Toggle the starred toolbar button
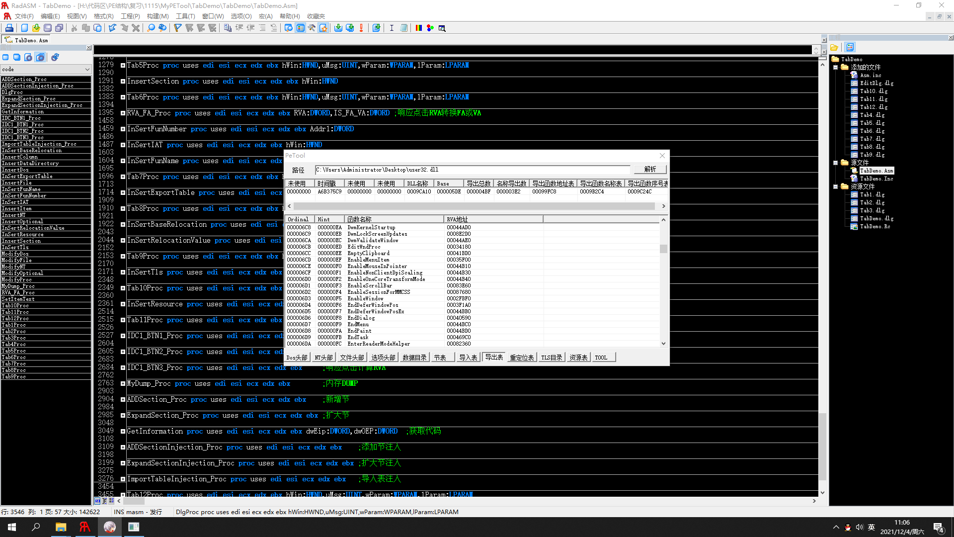The height and width of the screenshot is (537, 954). pyautogui.click(x=323, y=28)
